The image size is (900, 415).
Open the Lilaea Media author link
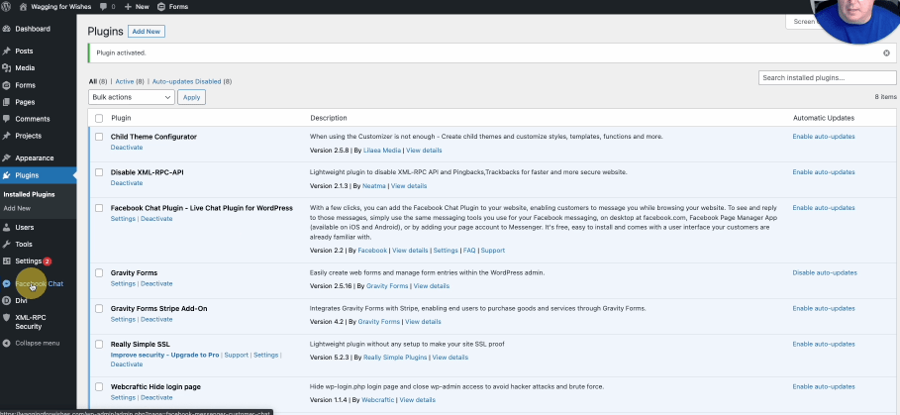[382, 151]
